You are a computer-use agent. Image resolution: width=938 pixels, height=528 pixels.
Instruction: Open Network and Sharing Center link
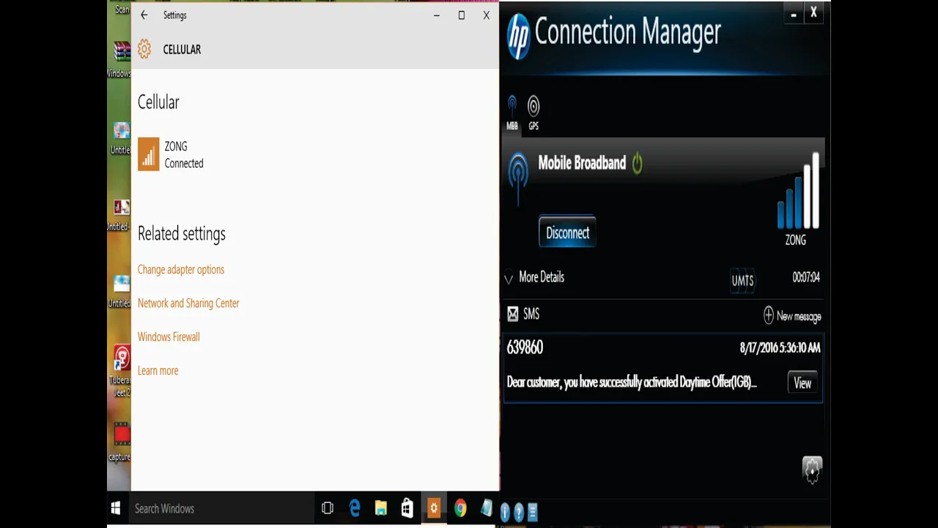click(x=188, y=304)
